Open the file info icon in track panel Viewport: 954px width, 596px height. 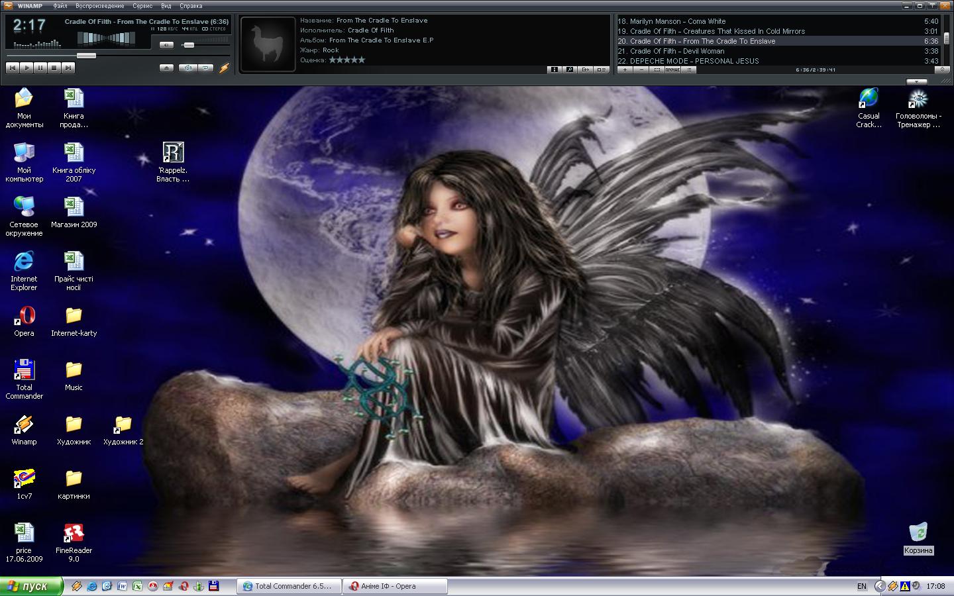[555, 70]
